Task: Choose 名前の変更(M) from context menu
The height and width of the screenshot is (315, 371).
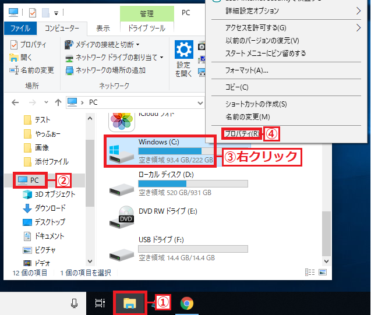Action: [287, 117]
